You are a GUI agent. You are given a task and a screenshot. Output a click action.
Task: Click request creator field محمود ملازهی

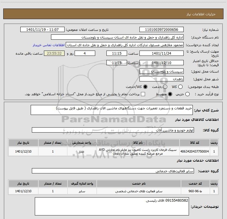point(125,45)
